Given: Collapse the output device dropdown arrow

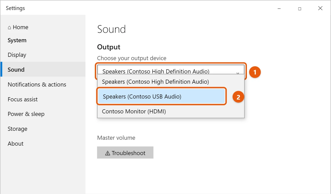Looking at the screenshot, I should [238, 73].
